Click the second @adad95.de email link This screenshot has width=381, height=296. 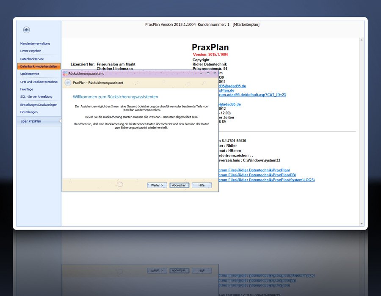(230, 104)
